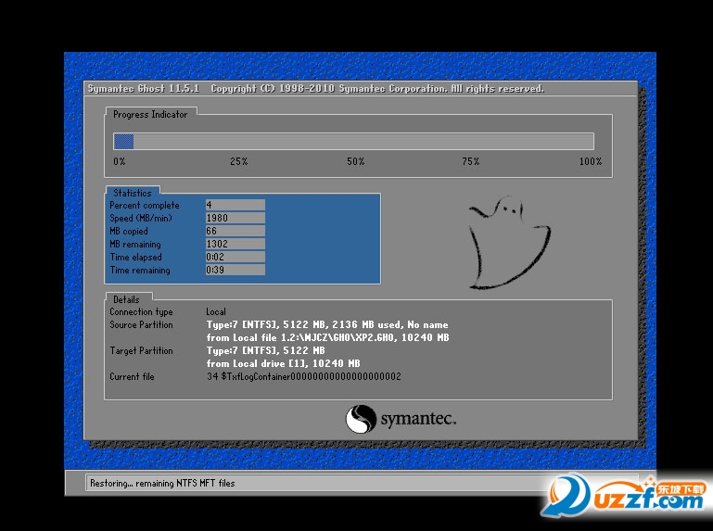
Task: Click the 'Source Partition' label
Action: tap(141, 324)
